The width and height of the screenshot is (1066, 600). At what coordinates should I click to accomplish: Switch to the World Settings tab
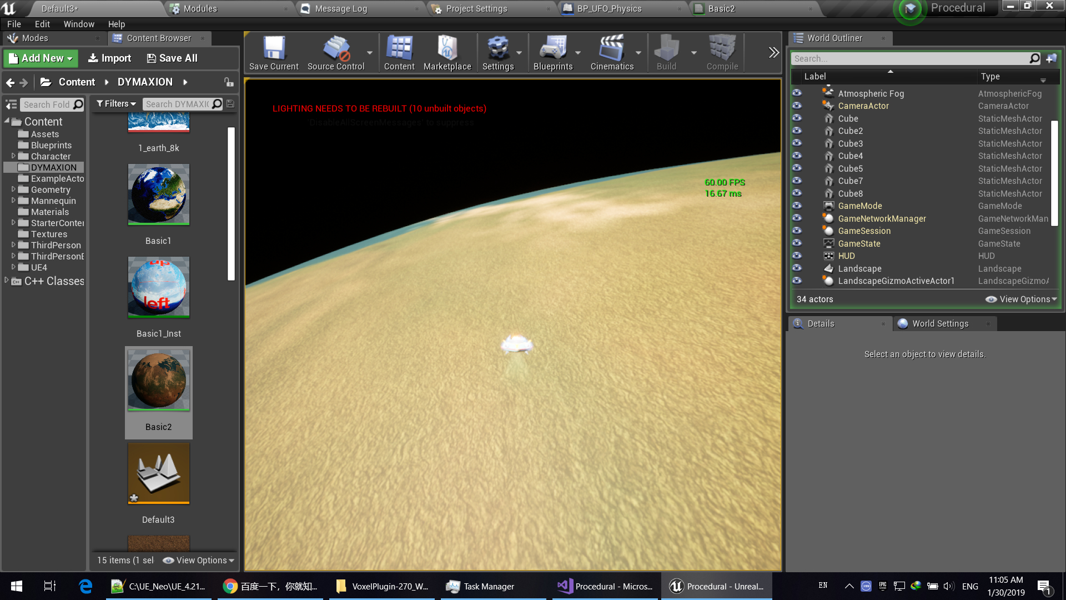[x=939, y=323]
